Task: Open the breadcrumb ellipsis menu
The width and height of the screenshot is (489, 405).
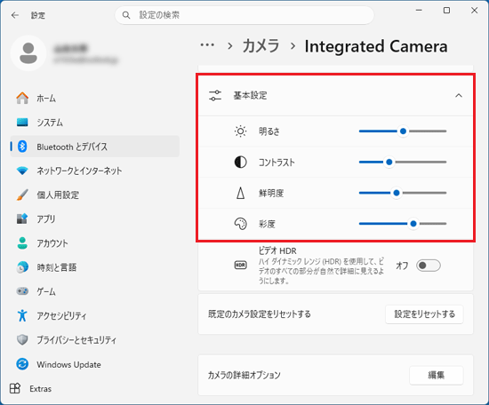Action: [207, 45]
